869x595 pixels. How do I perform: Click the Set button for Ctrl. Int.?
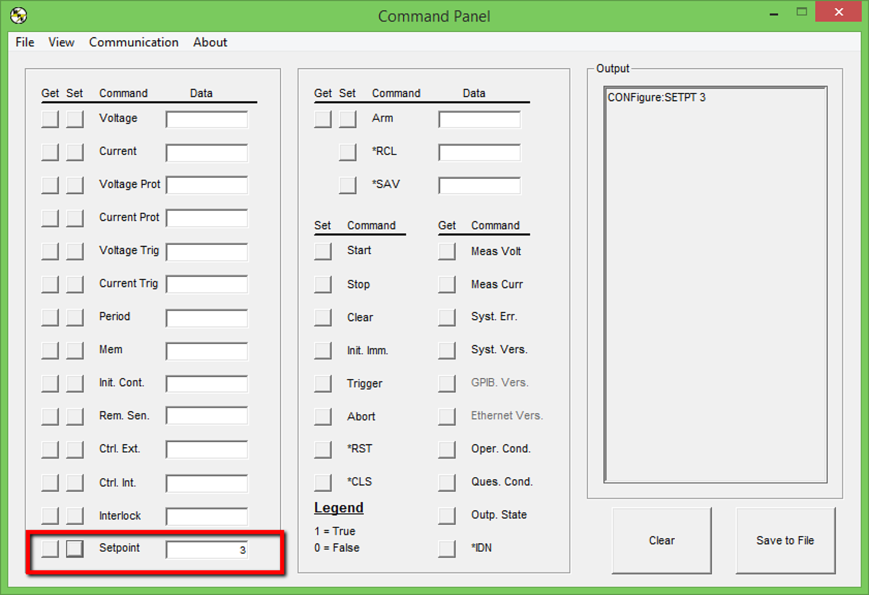point(75,482)
